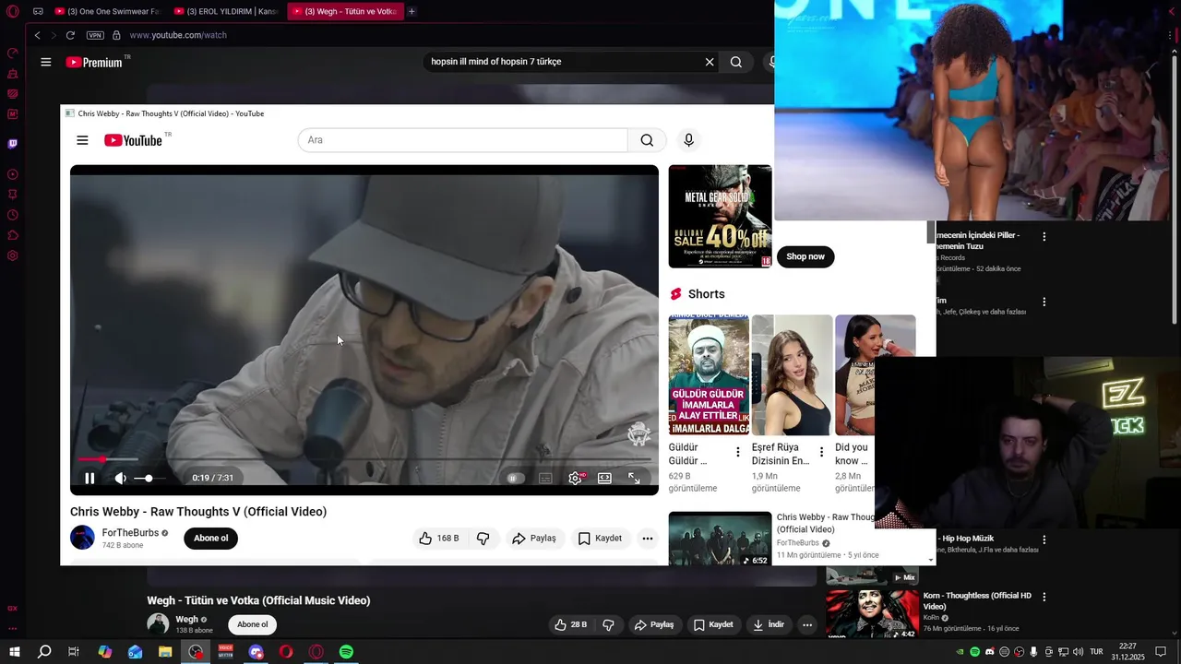Viewport: 1181px width, 664px height.
Task: Click search magnifier in popup window
Action: click(647, 140)
